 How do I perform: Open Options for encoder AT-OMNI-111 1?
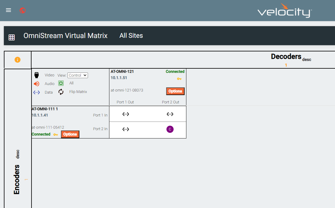pos(70,134)
